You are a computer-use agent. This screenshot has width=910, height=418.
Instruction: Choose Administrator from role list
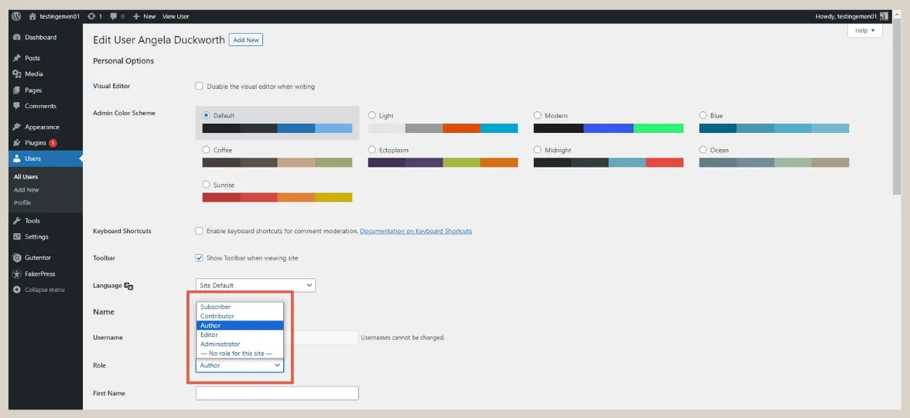240,344
